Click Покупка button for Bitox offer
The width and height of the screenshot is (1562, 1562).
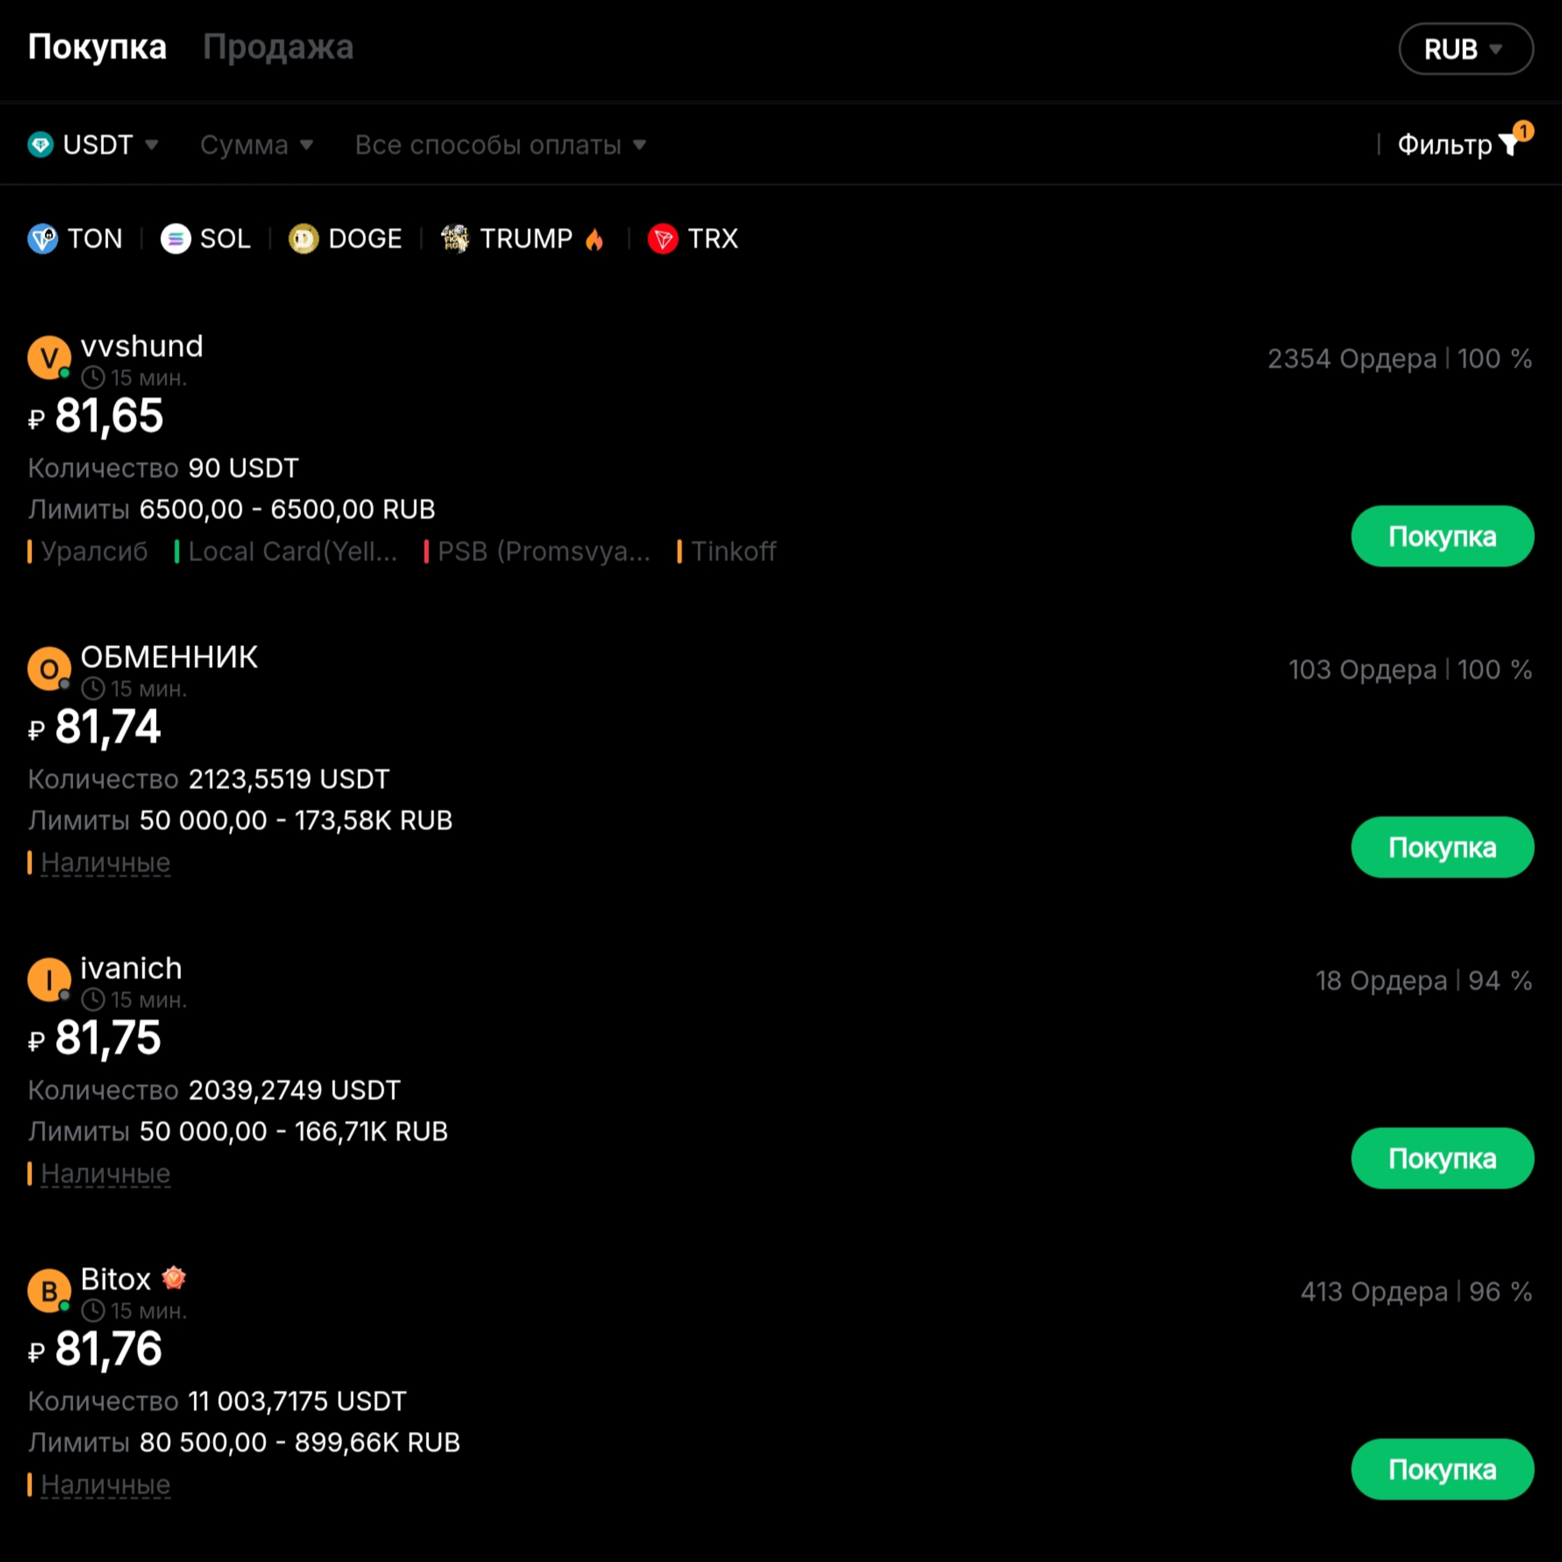tap(1443, 1469)
